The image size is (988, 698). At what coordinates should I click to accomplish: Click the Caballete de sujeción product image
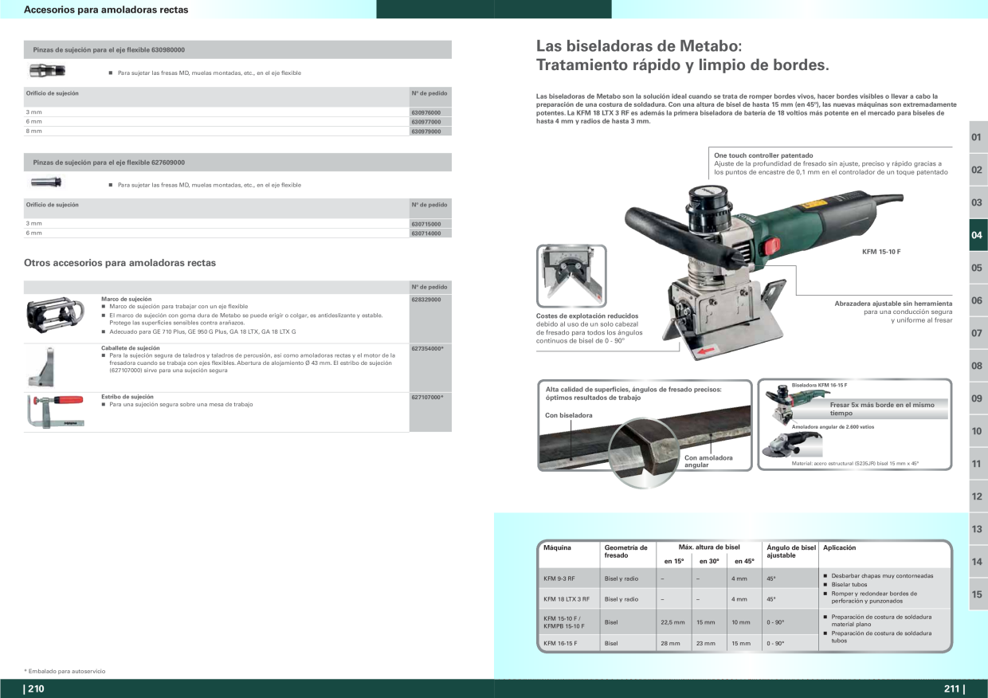pyautogui.click(x=42, y=367)
